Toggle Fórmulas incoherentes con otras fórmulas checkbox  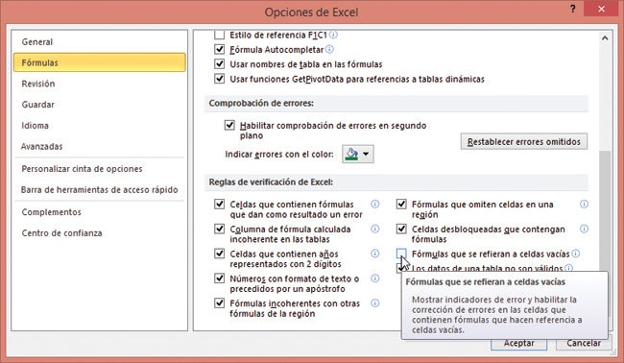219,303
